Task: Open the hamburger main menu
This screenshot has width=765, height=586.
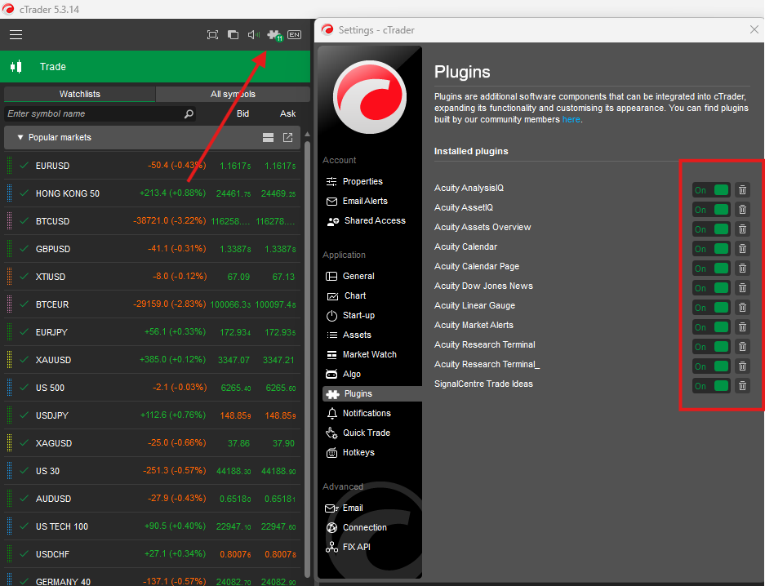Action: click(16, 34)
